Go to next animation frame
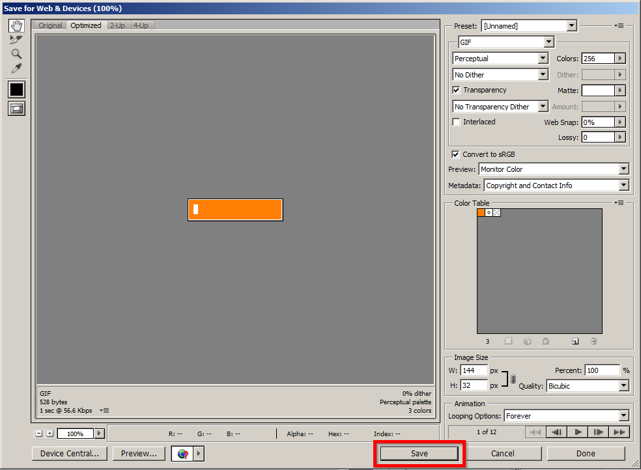 point(598,432)
